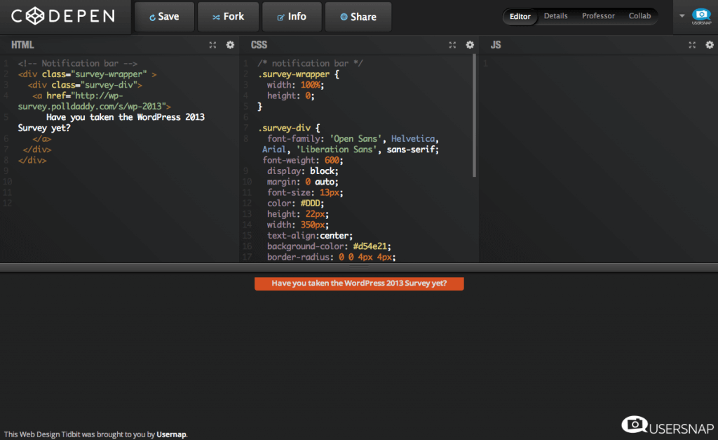Click the 'margin: 0 auto;' CSS line
This screenshot has width=718, height=440.
click(303, 182)
